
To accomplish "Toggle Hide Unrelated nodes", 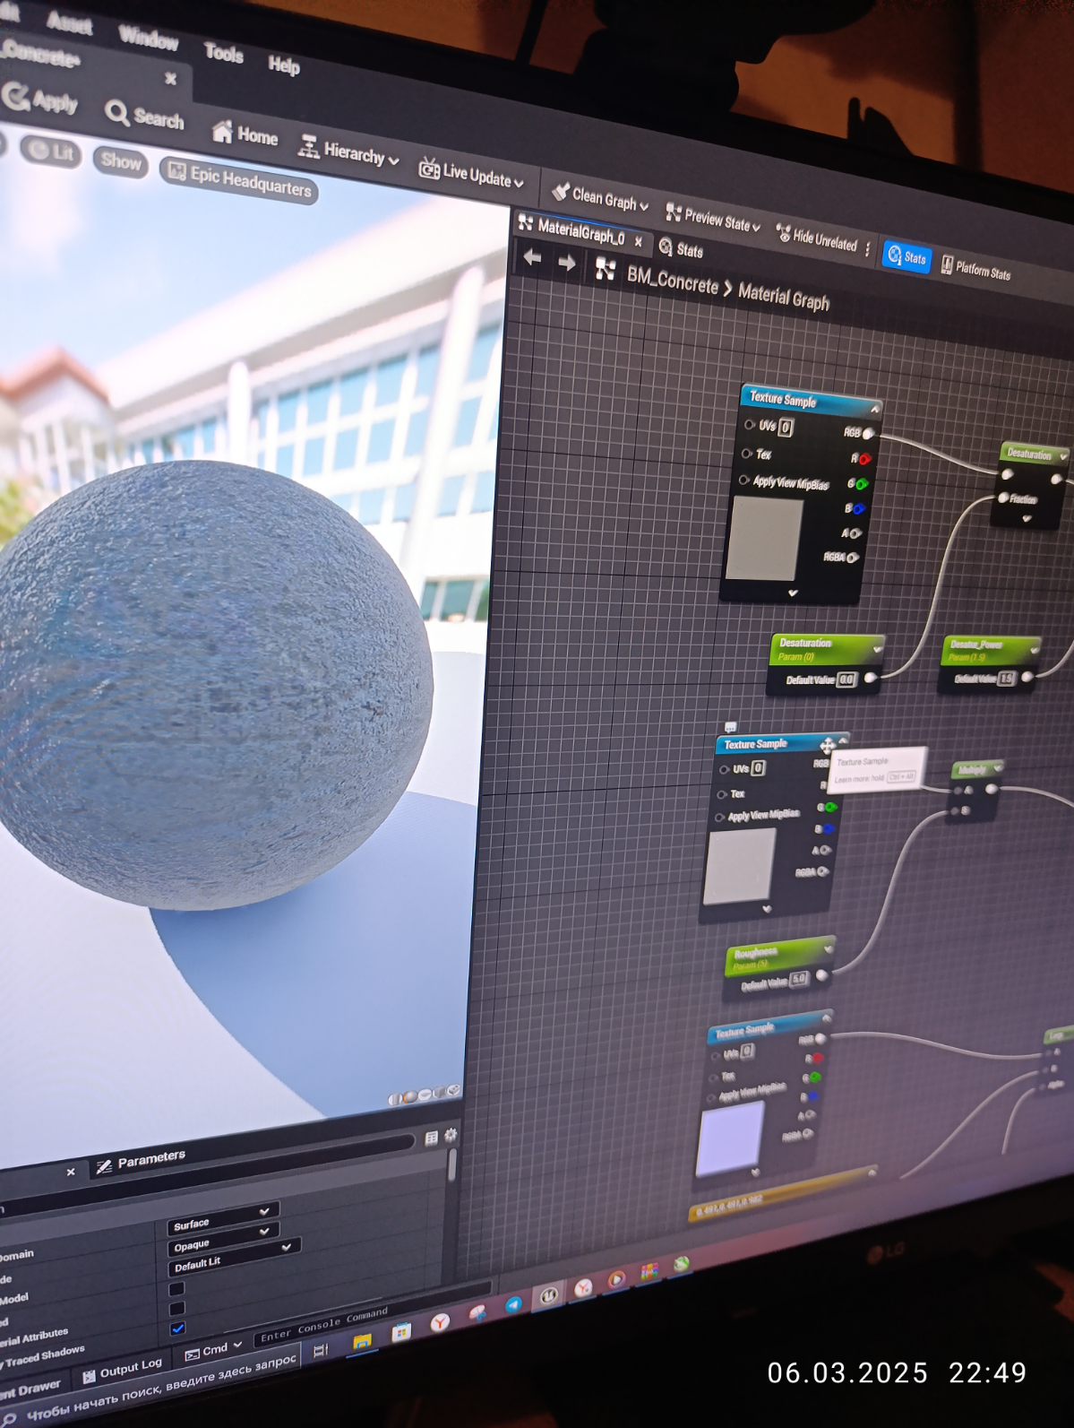I will click(816, 238).
